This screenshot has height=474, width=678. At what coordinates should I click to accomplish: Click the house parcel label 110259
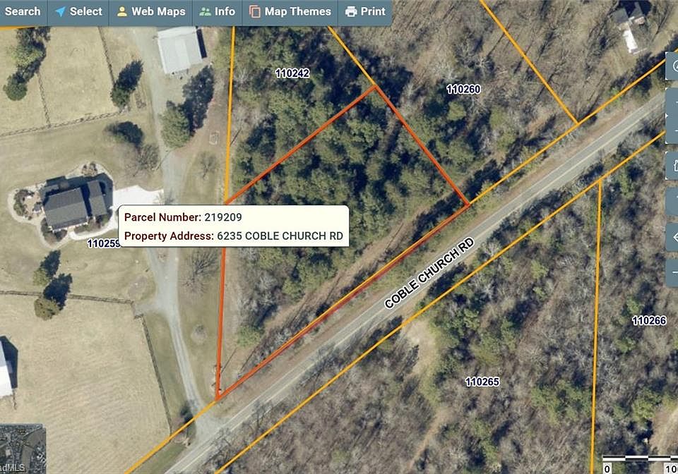pos(104,243)
